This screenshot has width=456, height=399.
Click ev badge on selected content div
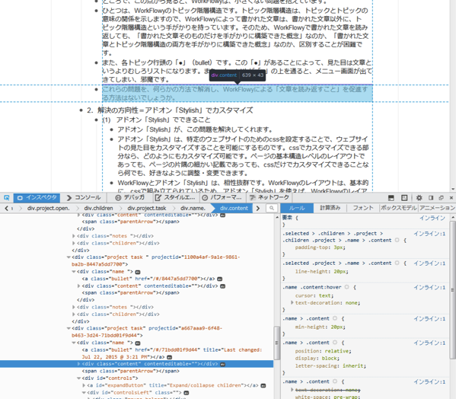[222, 364]
